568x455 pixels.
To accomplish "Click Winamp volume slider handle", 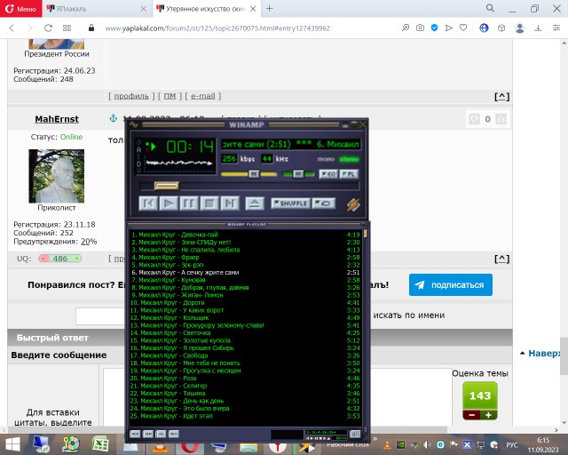I will 254,174.
